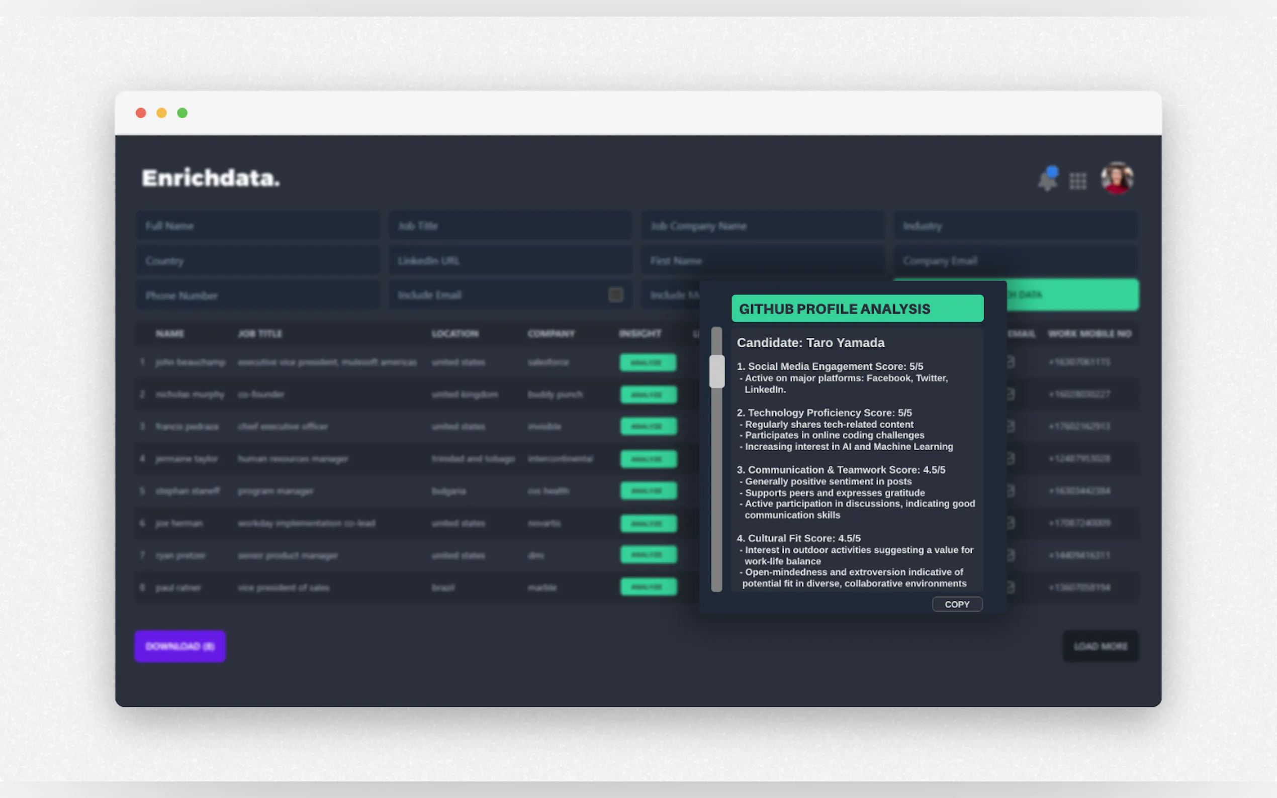Click Analyze button for Paul Ratner row
The height and width of the screenshot is (798, 1277).
[648, 587]
